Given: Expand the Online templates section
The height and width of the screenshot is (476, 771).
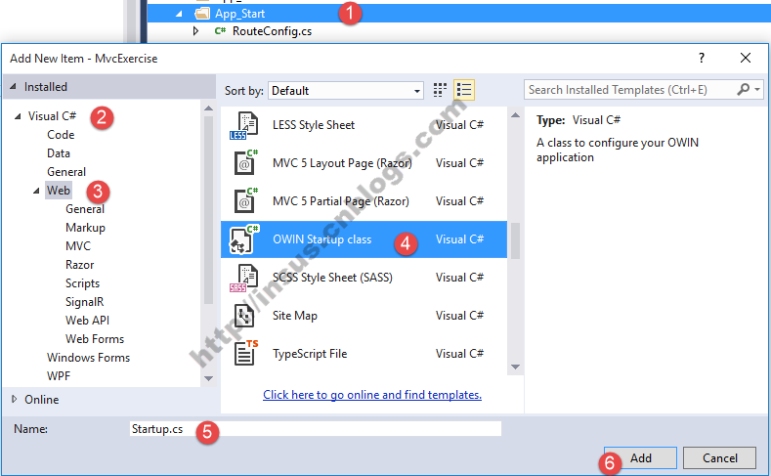Looking at the screenshot, I should (14, 399).
